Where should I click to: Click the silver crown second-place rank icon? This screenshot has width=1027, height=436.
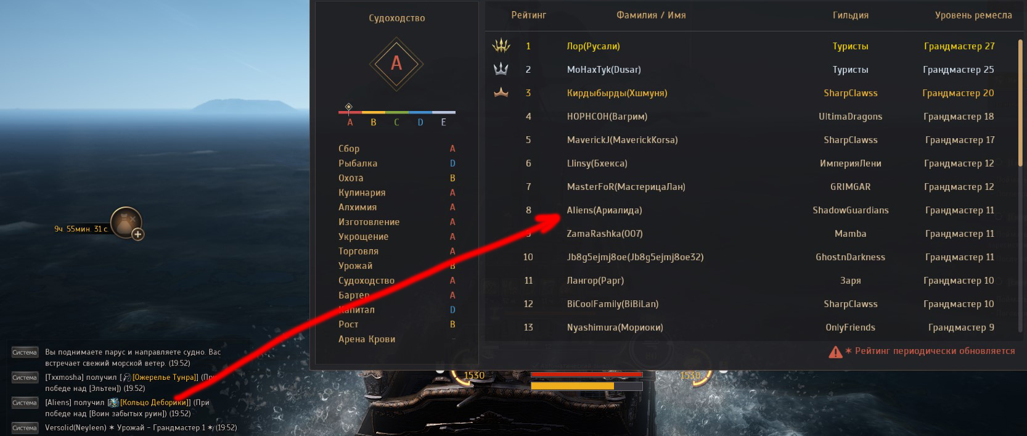[x=501, y=69]
